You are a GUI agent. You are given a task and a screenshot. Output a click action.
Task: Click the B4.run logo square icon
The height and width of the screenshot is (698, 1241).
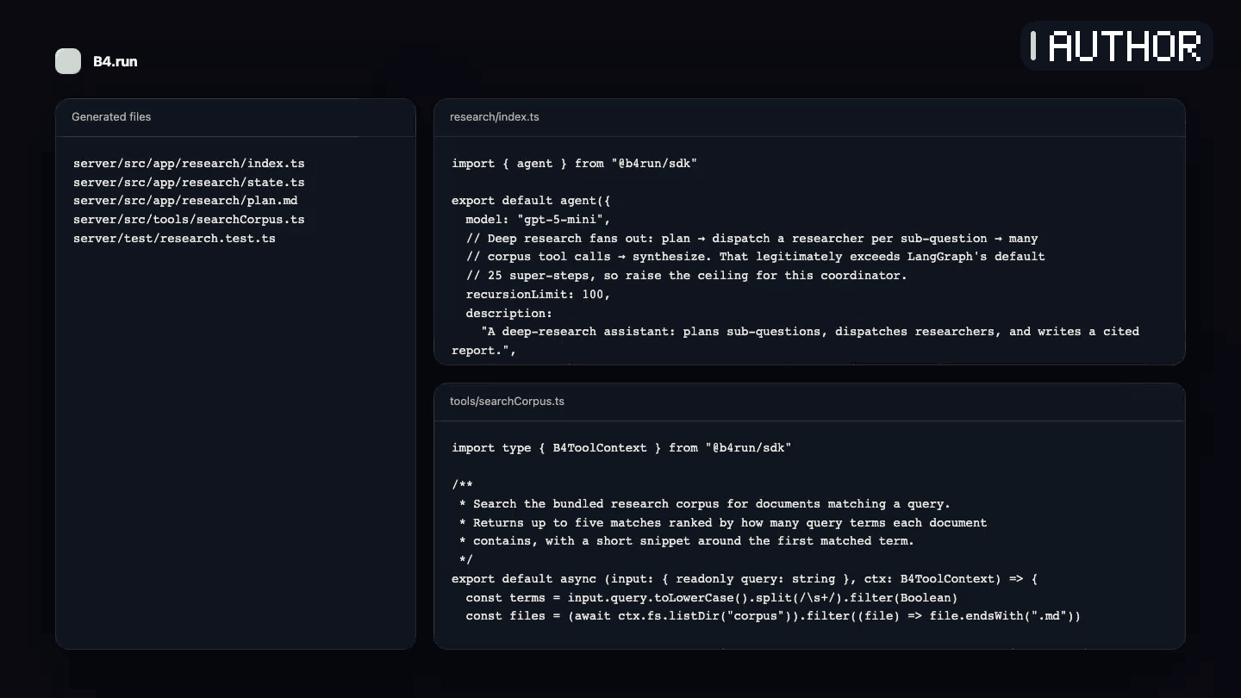(68, 61)
